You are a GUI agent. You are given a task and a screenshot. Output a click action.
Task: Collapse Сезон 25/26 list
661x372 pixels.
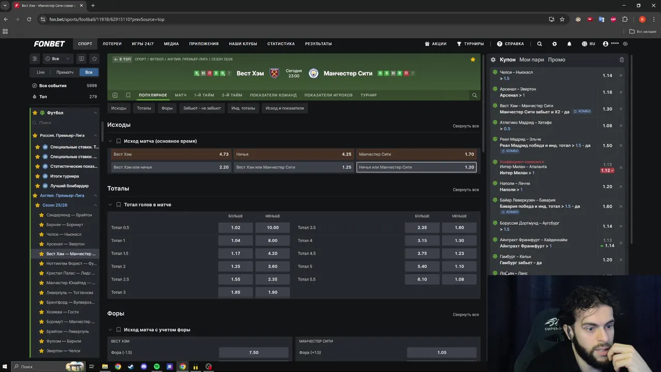(95, 205)
